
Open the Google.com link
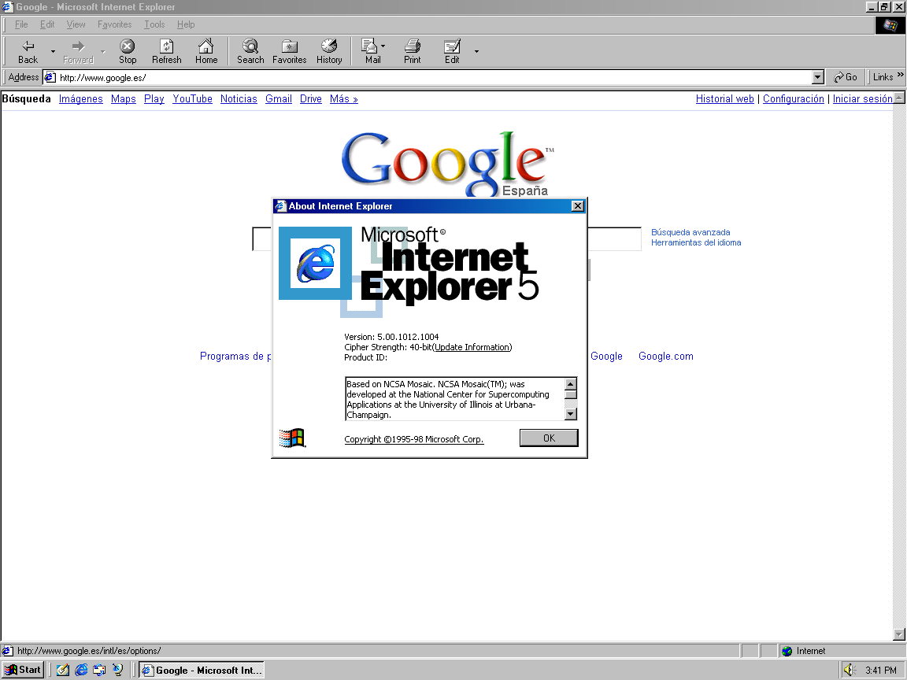[x=666, y=357]
